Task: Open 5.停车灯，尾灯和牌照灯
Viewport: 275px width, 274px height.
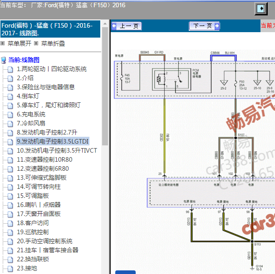Action: [x=49, y=105]
